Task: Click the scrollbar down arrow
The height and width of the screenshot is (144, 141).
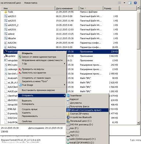Action: tap(138, 123)
